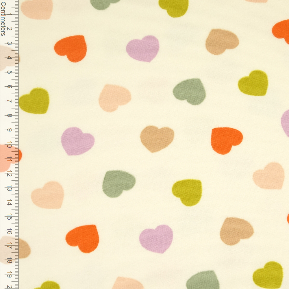Click the number 19 on the ruler
The image size is (289, 289).
click(10, 275)
